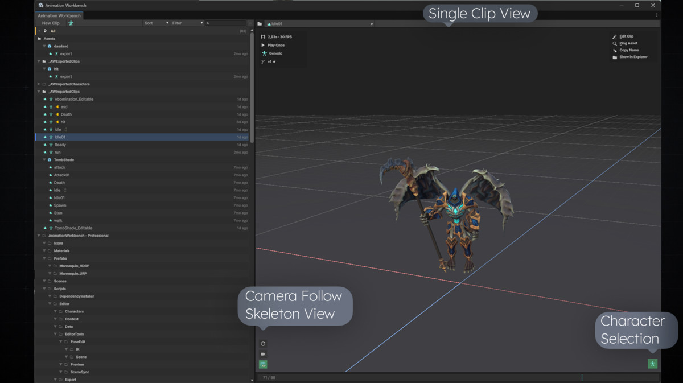683x383 pixels.
Task: Click the folder icon beside Show in Explorer
Action: click(x=615, y=57)
